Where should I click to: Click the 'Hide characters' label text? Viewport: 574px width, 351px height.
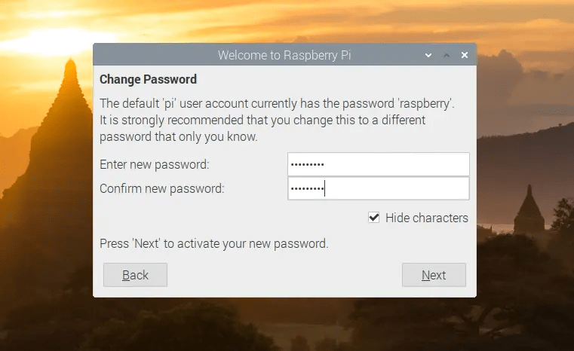pos(426,218)
